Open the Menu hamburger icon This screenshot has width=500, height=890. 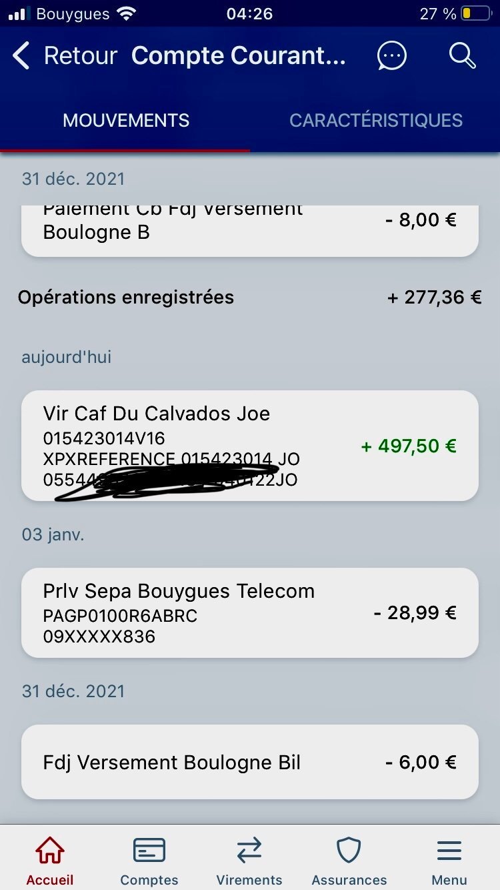(x=449, y=851)
